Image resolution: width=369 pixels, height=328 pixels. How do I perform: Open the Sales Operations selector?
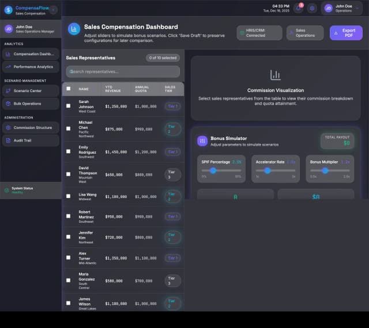pyautogui.click(x=305, y=33)
